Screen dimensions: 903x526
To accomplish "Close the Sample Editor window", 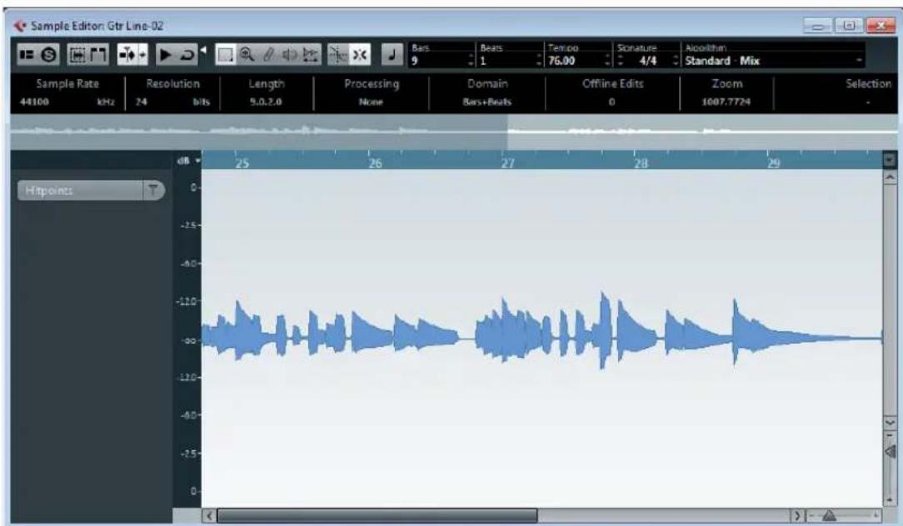I will [881, 26].
